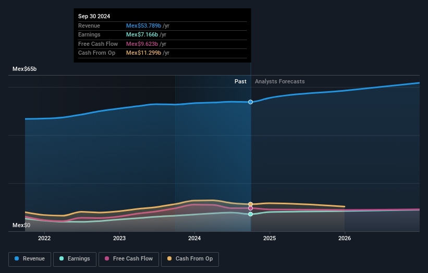Click the Sep 30 2024 tooltip date
The image size is (428, 273).
click(x=94, y=16)
